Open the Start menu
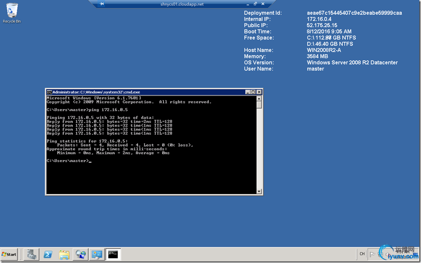 point(9,254)
